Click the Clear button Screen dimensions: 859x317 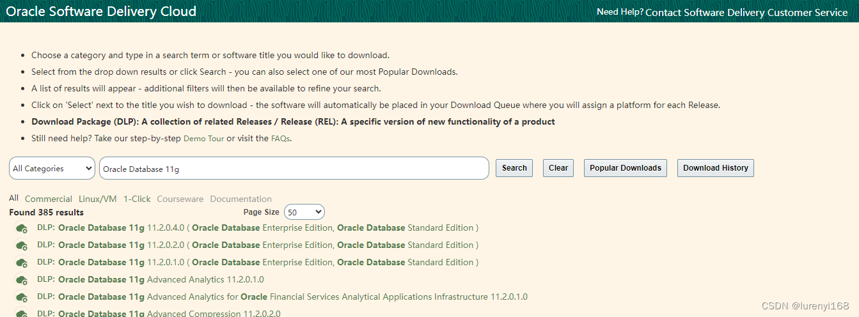(558, 168)
